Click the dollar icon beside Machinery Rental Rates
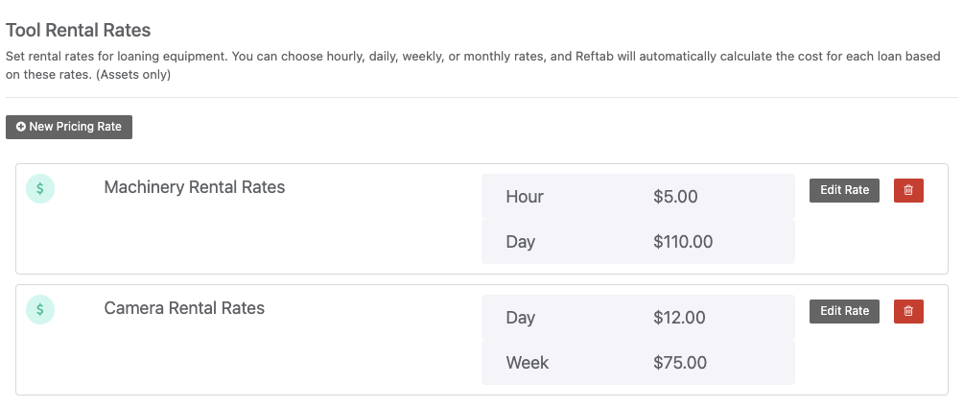 pyautogui.click(x=40, y=188)
